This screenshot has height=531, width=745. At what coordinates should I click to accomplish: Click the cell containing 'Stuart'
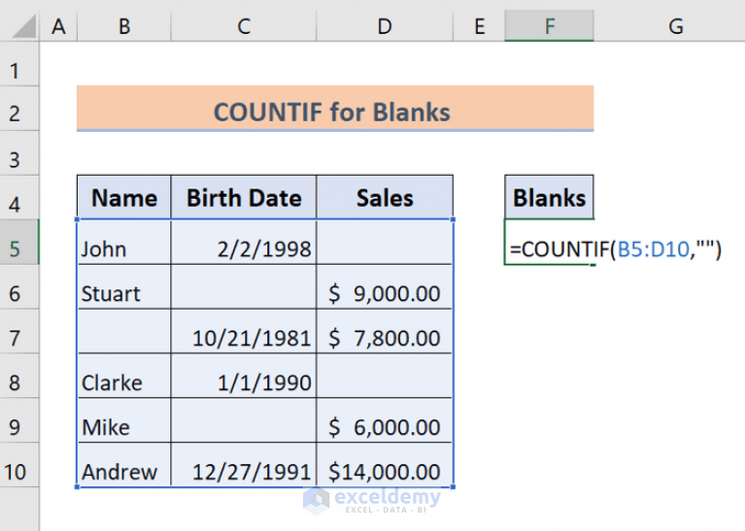tap(124, 287)
